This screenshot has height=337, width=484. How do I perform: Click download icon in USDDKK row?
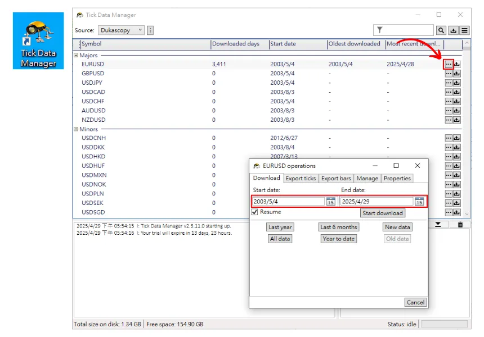457,147
